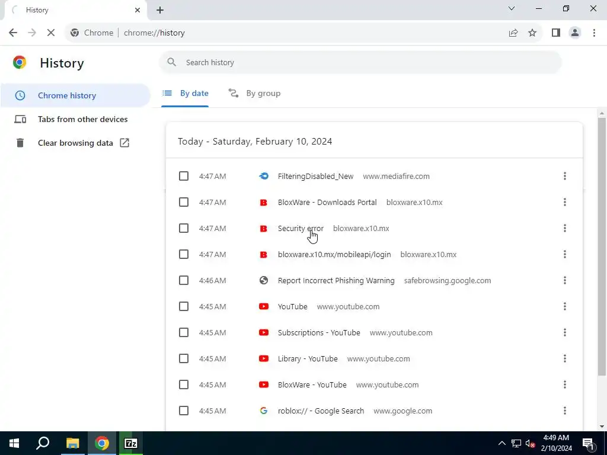
Task: Open Chrome's three-dot main menu
Action: click(594, 33)
